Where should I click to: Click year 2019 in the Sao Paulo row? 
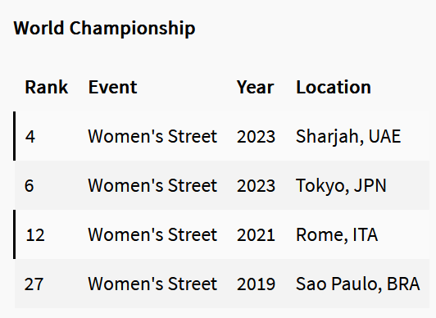point(256,284)
